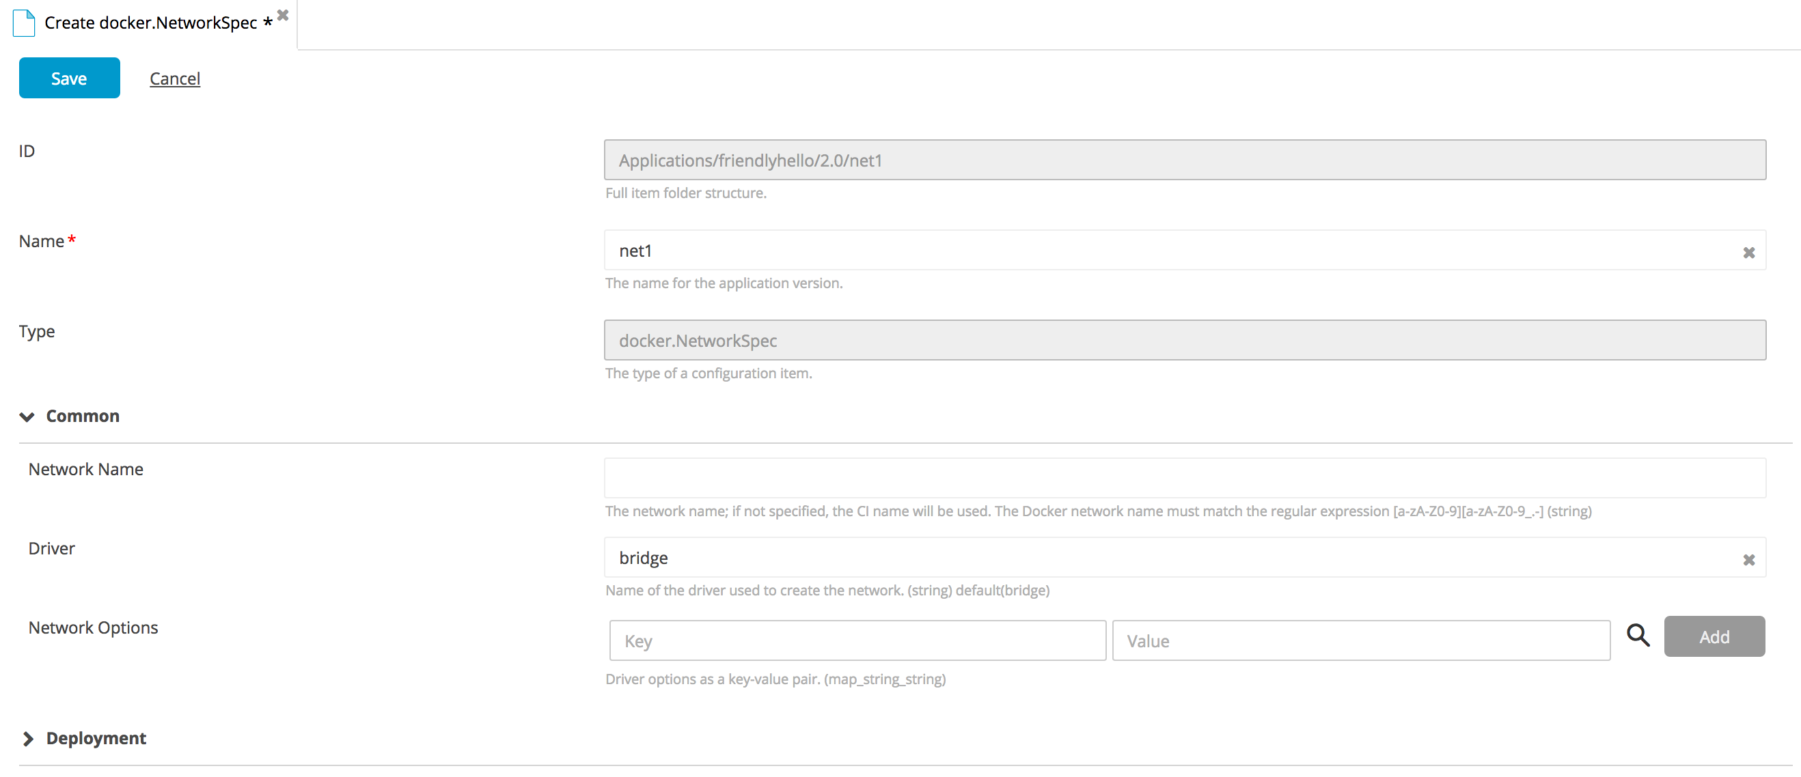The image size is (1801, 777).
Task: Click the Cancel link
Action: click(x=175, y=79)
